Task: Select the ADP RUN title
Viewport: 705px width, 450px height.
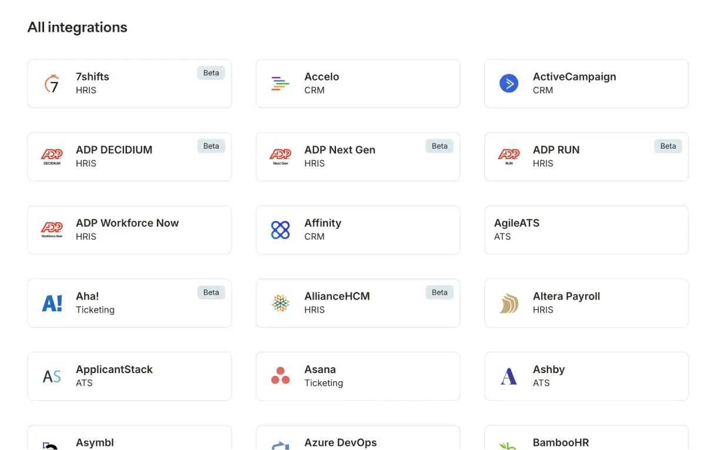Action: 556,150
